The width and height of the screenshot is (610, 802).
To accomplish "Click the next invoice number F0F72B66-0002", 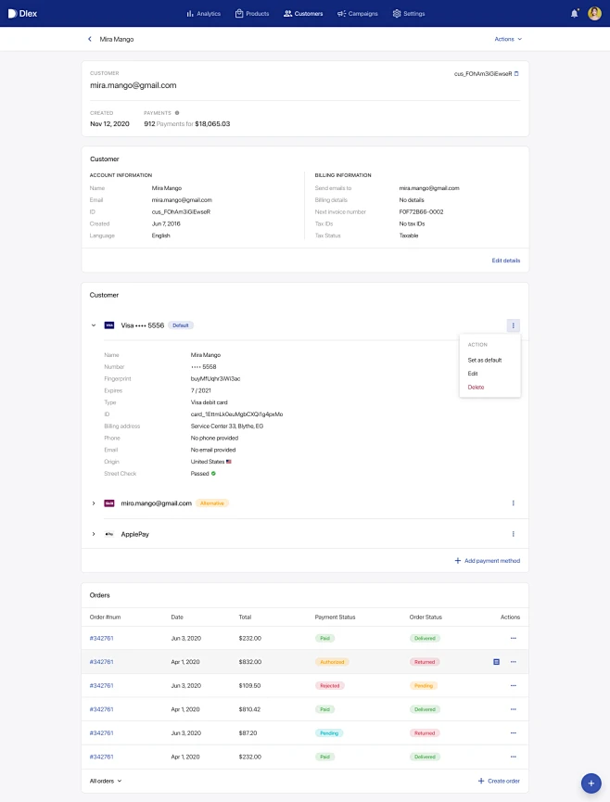I will click(x=421, y=211).
